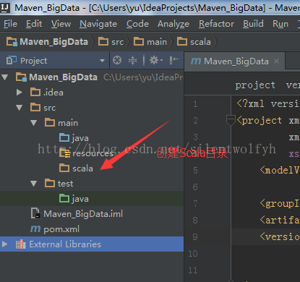300x282 pixels.
Task: Select src breadcrumb in navigation bar
Action: tap(111, 42)
